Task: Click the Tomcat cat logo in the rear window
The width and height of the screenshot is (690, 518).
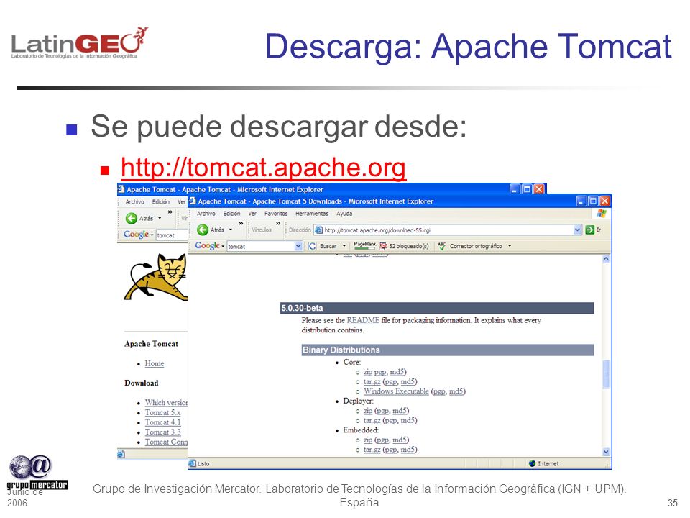Action: click(x=156, y=277)
